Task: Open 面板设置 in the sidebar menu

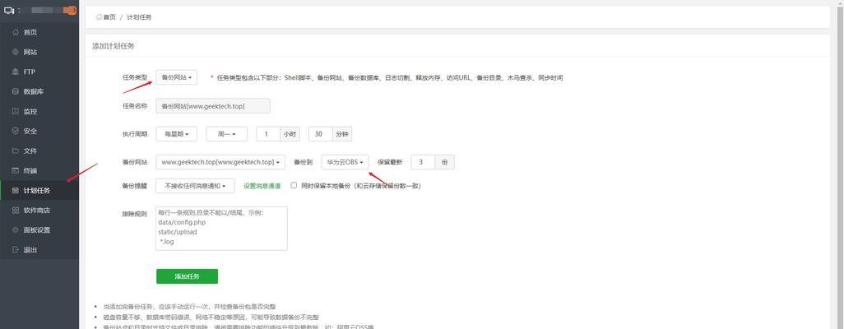Action: pyautogui.click(x=36, y=229)
